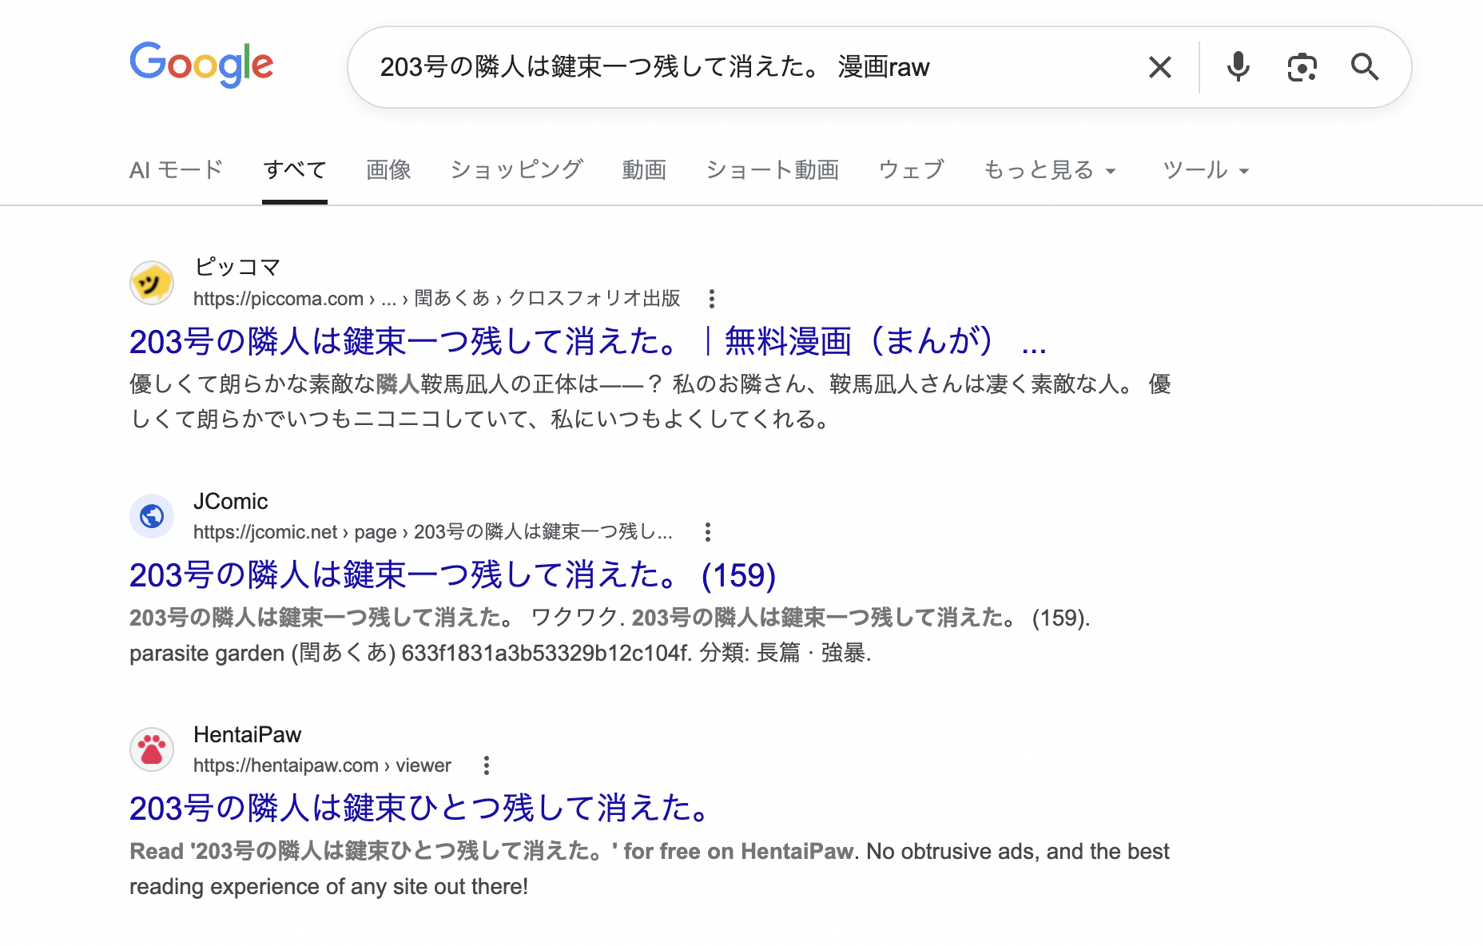Click the HentaiPaw site name text

pyautogui.click(x=247, y=734)
